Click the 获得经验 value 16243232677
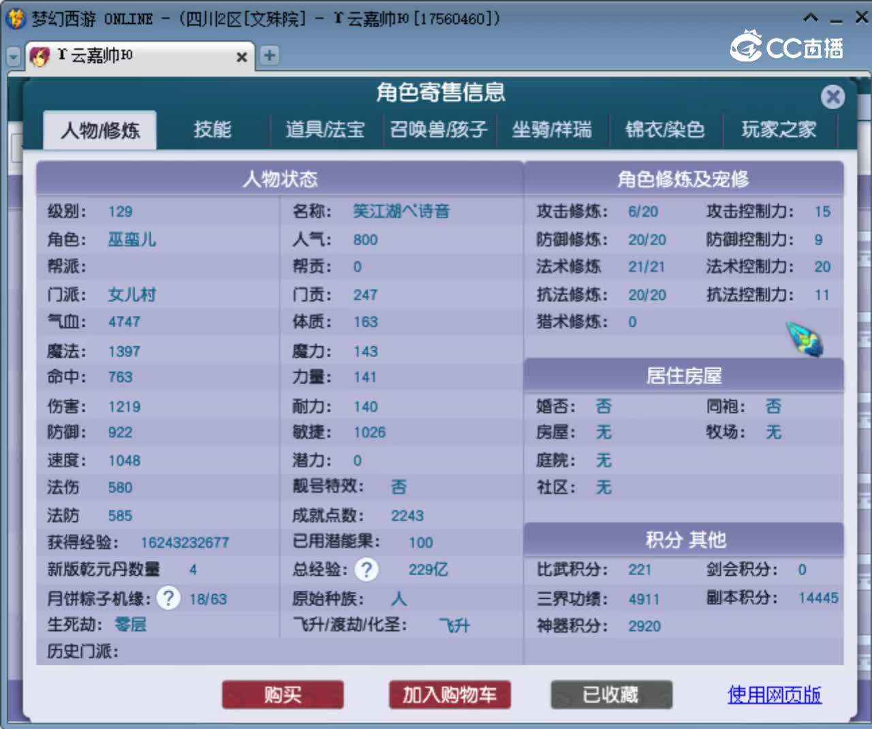This screenshot has height=729, width=872. pyautogui.click(x=185, y=542)
